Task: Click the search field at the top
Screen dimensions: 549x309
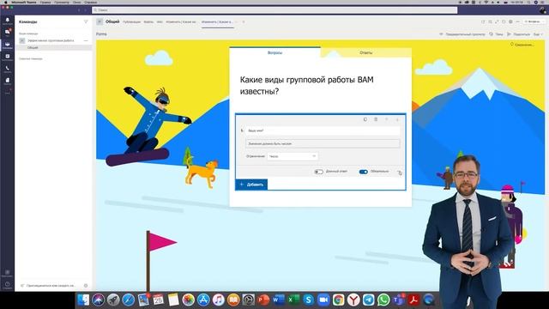Action: point(274,10)
